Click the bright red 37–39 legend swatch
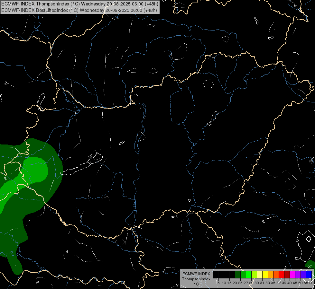 (282, 275)
